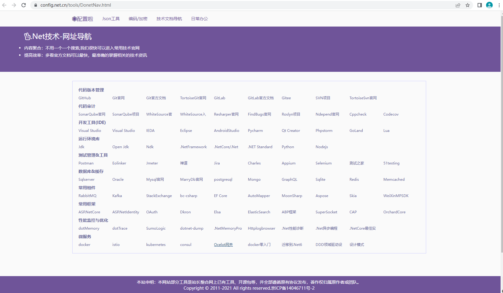Open the Memcached link

tap(394, 180)
